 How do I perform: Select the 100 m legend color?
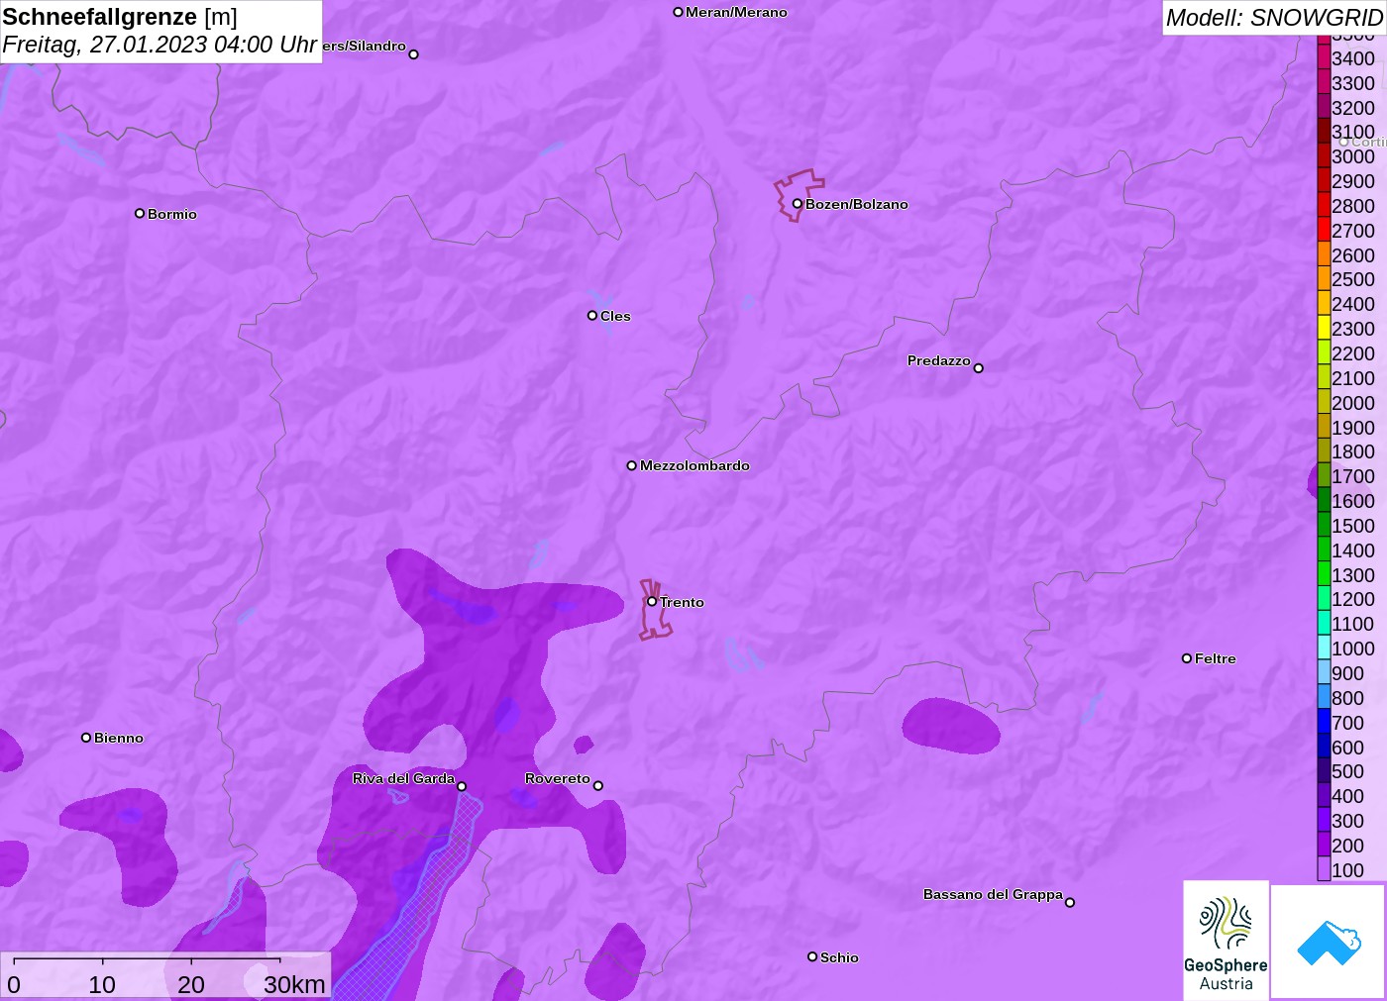pos(1324,869)
